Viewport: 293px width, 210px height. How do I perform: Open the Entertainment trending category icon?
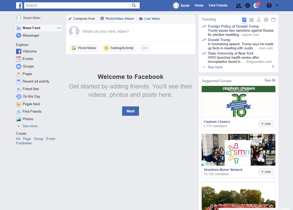273,20
